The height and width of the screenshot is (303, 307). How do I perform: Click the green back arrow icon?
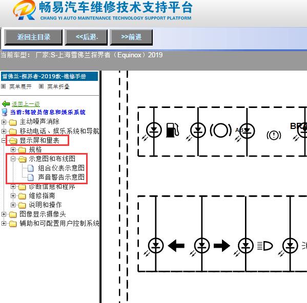point(6,104)
